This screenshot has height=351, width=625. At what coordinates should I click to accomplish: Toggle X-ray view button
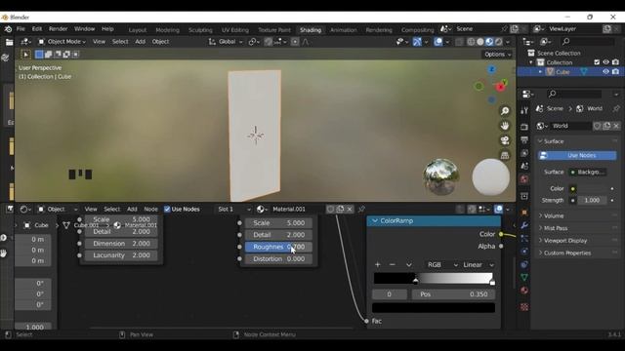460,42
